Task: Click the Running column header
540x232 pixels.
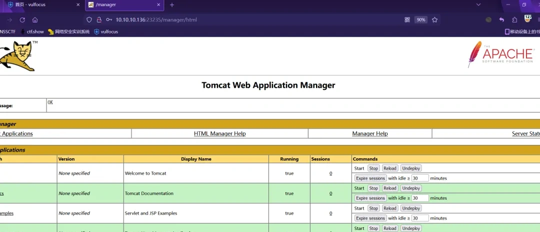Action: pyautogui.click(x=289, y=159)
